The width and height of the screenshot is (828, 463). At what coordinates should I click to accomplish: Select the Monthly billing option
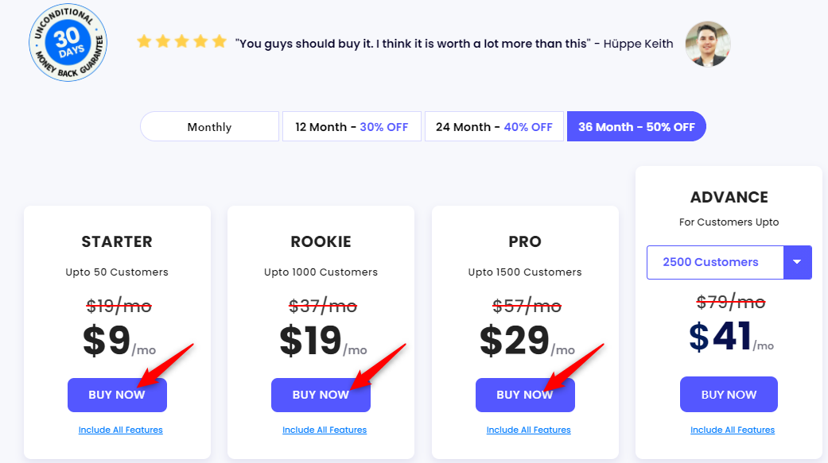[210, 126]
